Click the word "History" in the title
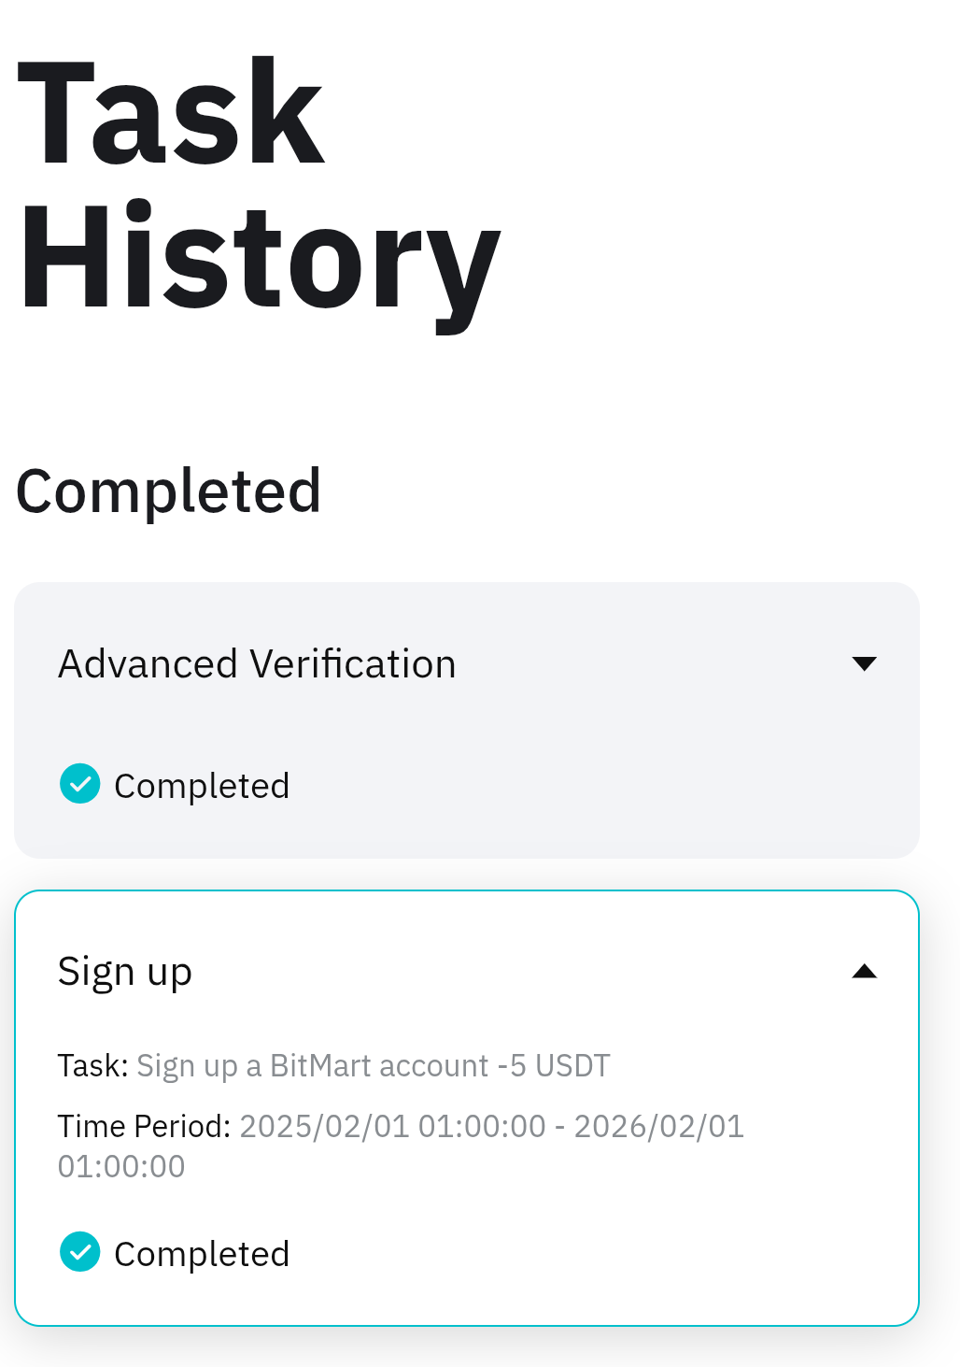Viewport: 960px width, 1367px height. coord(260,259)
